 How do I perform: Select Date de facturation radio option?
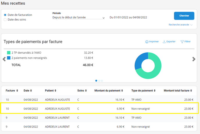tap(5, 15)
